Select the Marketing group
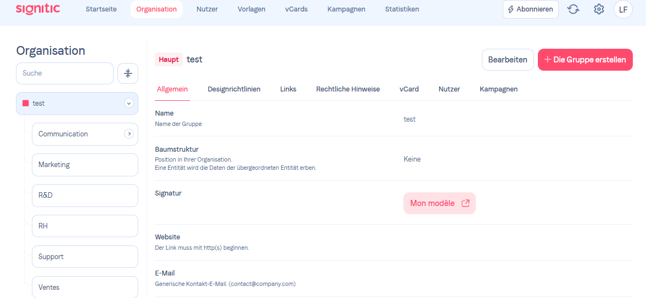The width and height of the screenshot is (646, 298). click(x=85, y=165)
